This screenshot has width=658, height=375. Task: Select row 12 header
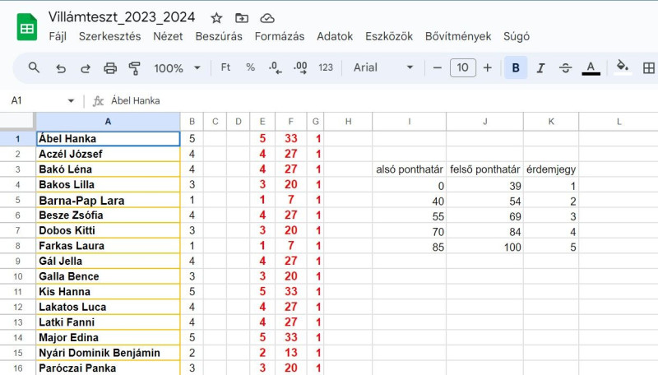pos(17,307)
